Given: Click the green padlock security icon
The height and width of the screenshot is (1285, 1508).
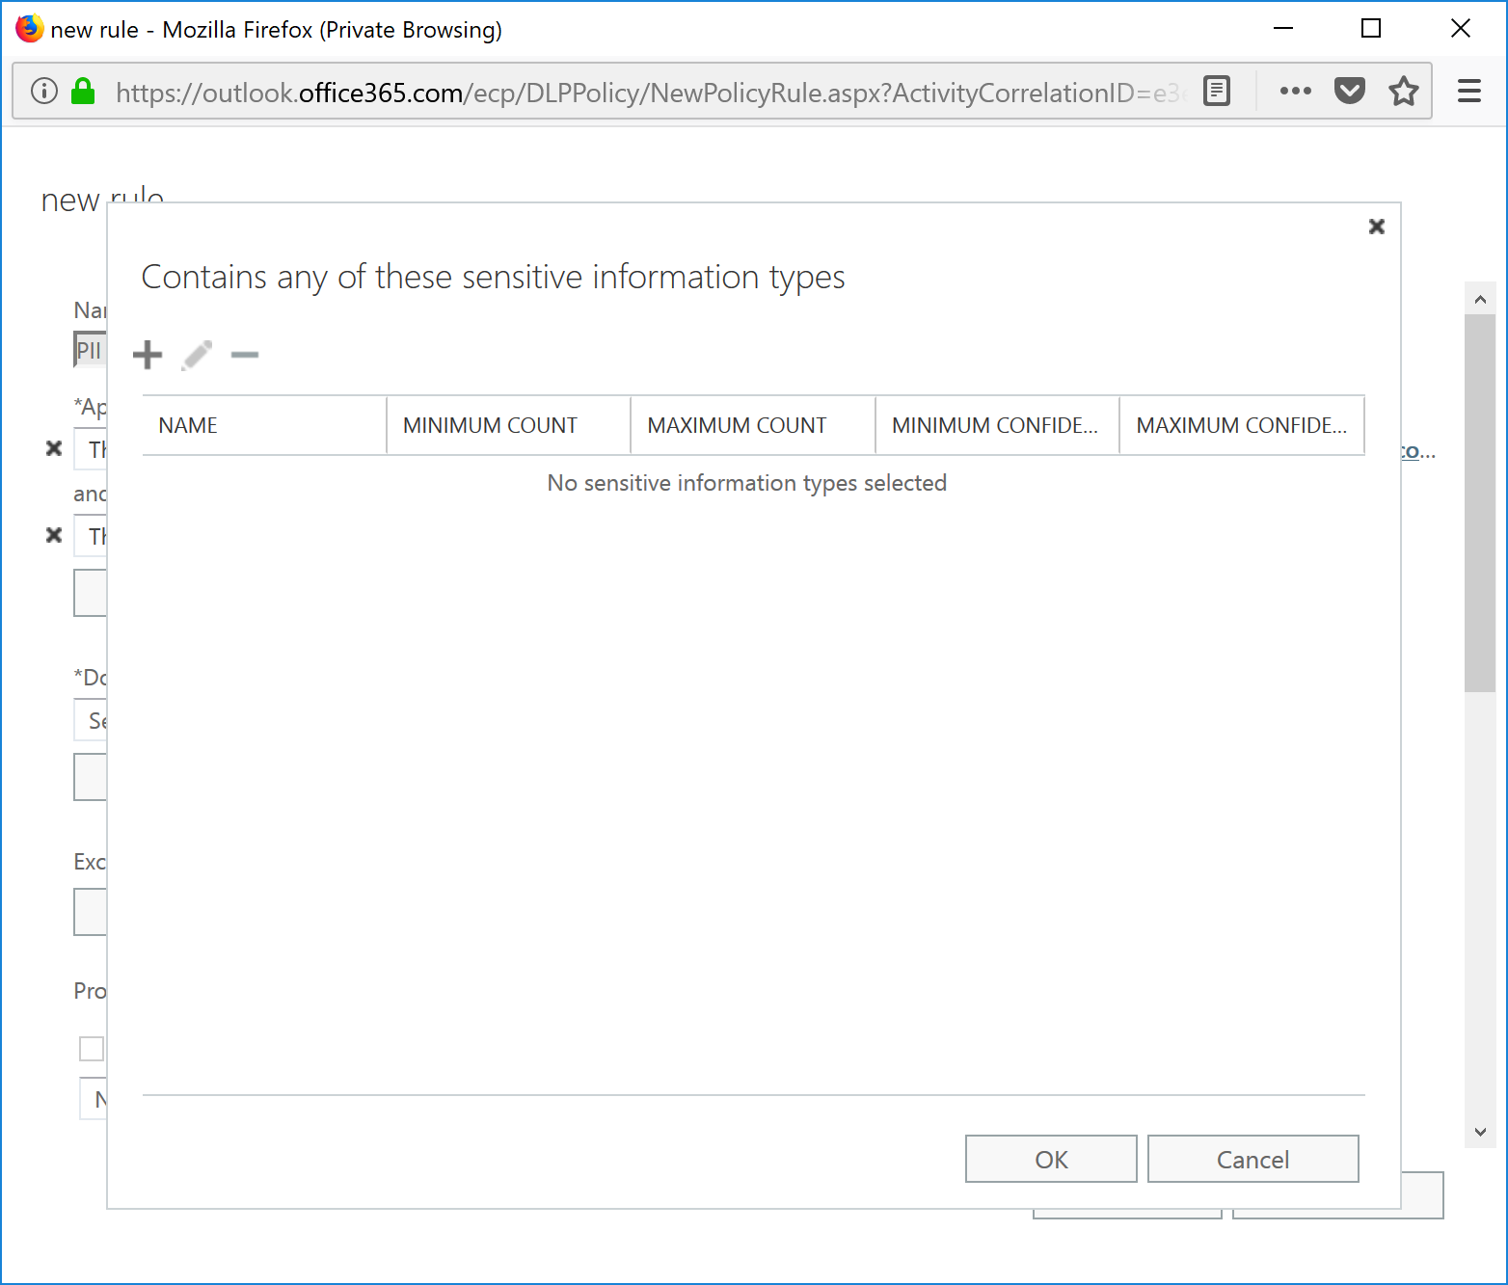Looking at the screenshot, I should point(83,92).
